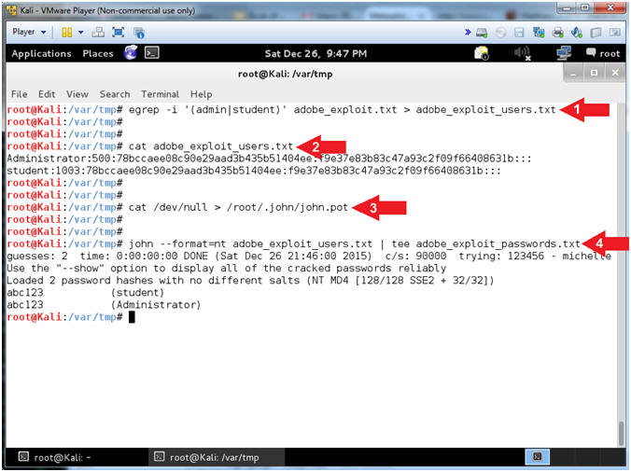Launch the Iceweasel browser globe icon

(131, 52)
